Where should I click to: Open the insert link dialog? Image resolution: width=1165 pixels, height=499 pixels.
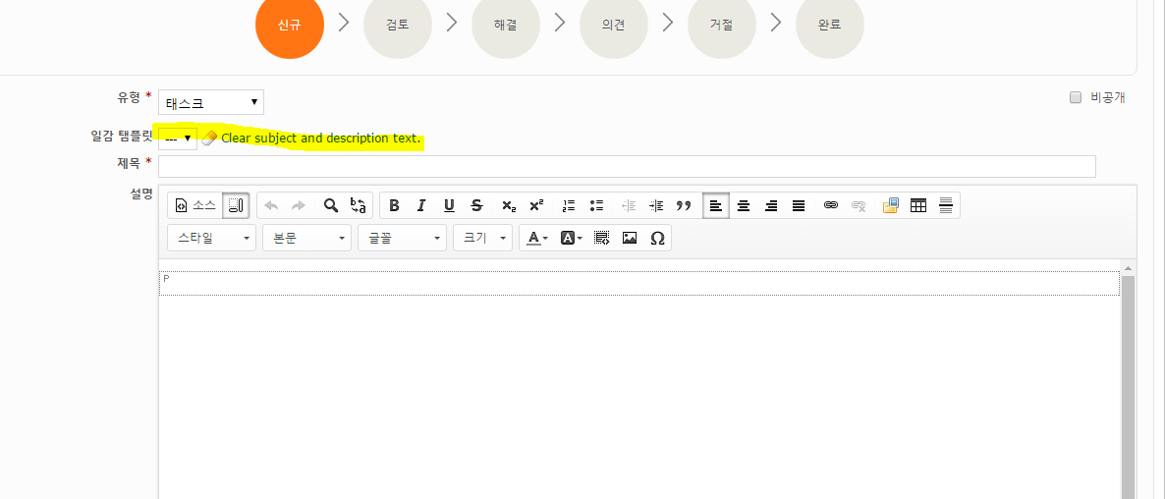click(x=830, y=205)
